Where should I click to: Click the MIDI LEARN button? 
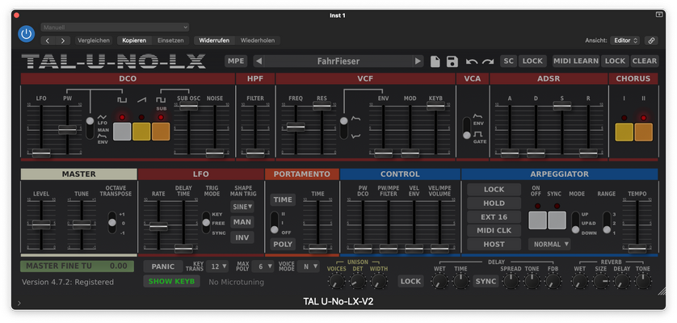coord(576,61)
